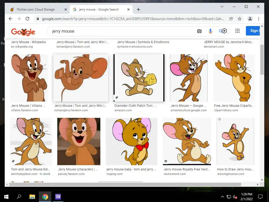
Task: Share this page using the share icon
Action: [231, 19]
